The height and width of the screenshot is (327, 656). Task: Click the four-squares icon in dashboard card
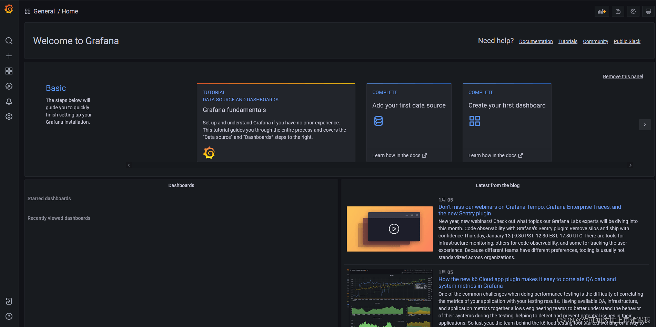475,121
